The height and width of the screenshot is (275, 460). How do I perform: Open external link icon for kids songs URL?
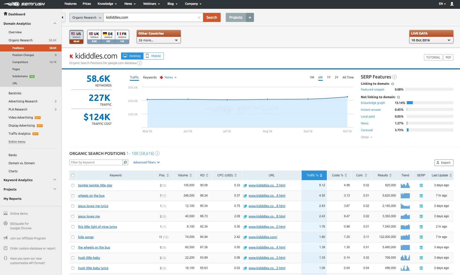[245, 237]
